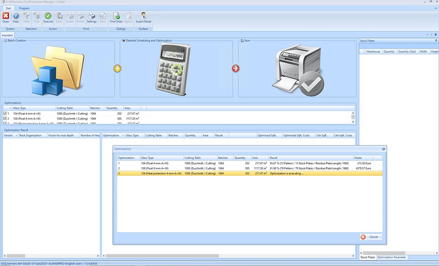Switch to Optimization Parameter tab

[392, 257]
